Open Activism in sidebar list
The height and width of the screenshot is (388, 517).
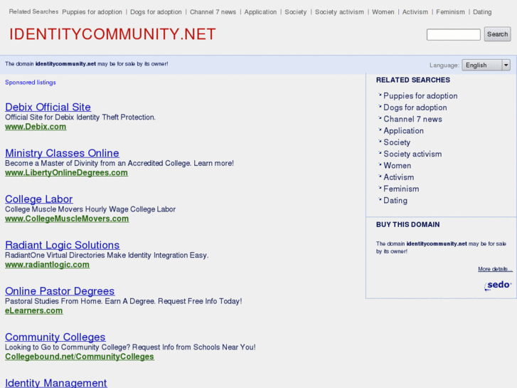399,177
